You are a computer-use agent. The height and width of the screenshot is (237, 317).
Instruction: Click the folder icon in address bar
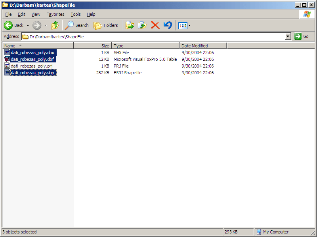tap(25, 37)
